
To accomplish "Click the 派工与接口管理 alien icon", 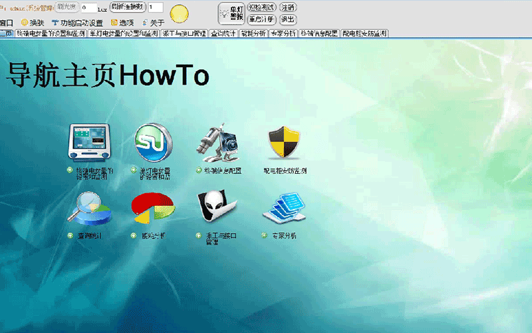I will (217, 208).
